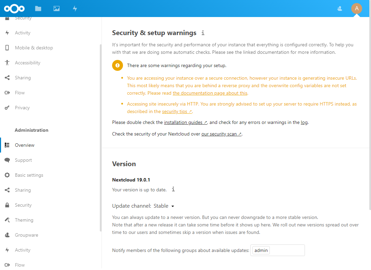The width and height of the screenshot is (371, 270).
Task: Open Basic settings in Administration
Action: (x=29, y=175)
